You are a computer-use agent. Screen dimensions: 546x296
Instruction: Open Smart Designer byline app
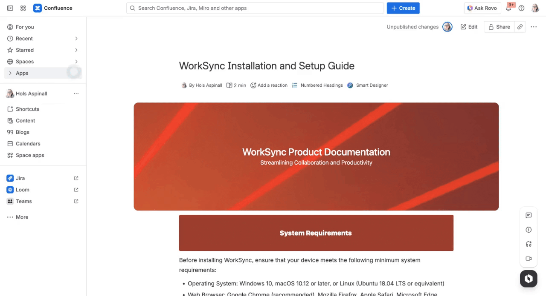click(x=368, y=85)
